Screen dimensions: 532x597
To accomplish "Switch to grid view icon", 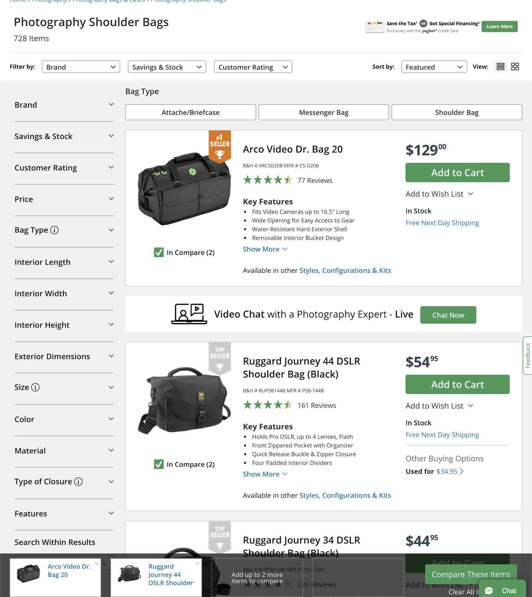I will [x=515, y=67].
